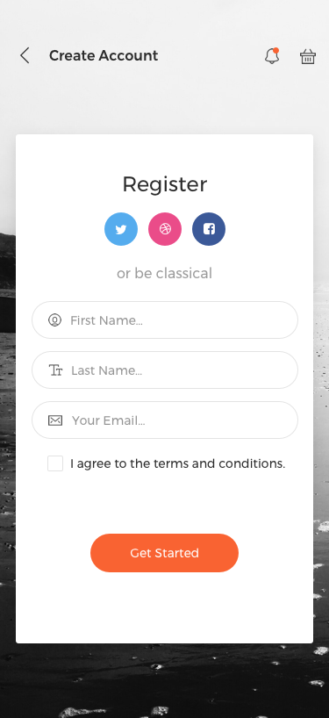The image size is (329, 718).
Task: Click the 'or be classical' text
Action: [164, 273]
